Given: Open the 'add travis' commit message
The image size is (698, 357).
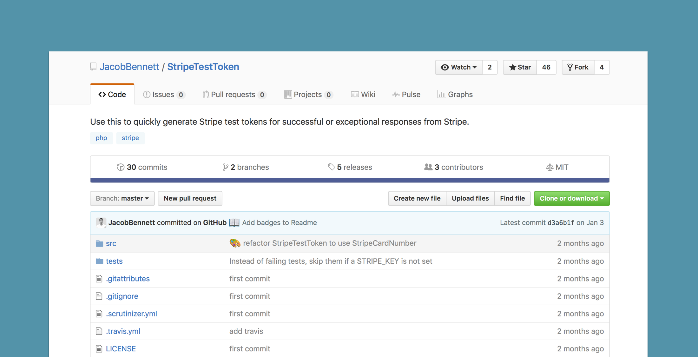Looking at the screenshot, I should [246, 331].
